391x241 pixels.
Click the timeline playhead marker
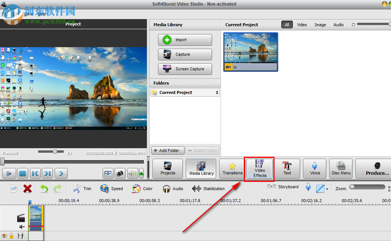[x=30, y=202]
